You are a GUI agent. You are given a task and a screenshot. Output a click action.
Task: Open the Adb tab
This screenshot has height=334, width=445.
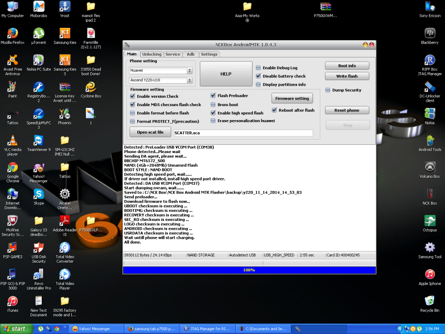(x=190, y=54)
